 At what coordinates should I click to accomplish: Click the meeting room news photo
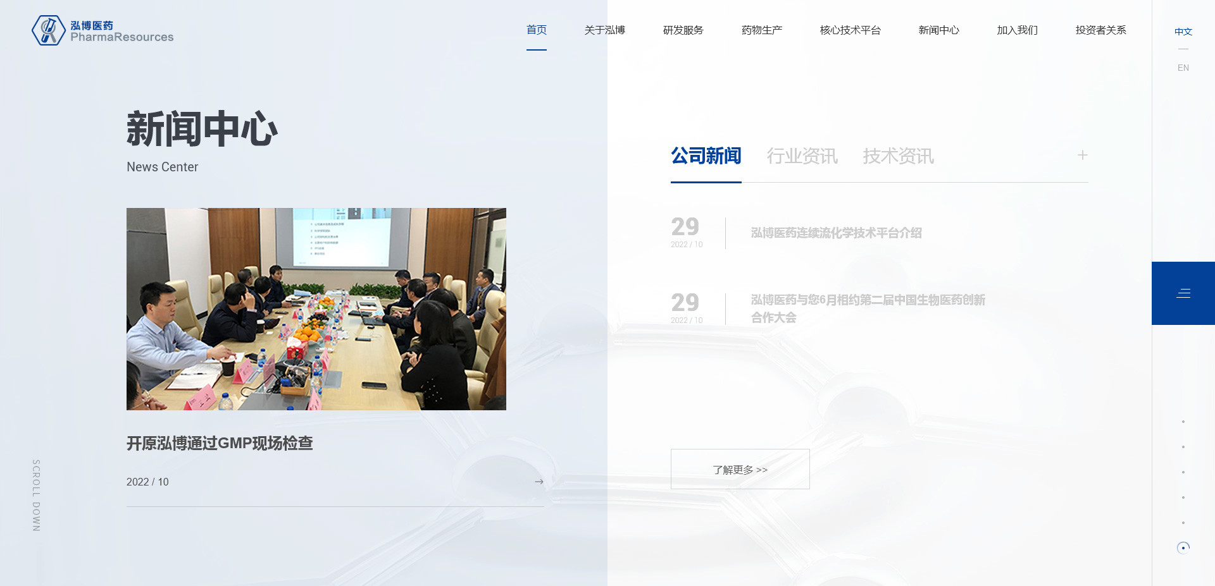click(316, 309)
